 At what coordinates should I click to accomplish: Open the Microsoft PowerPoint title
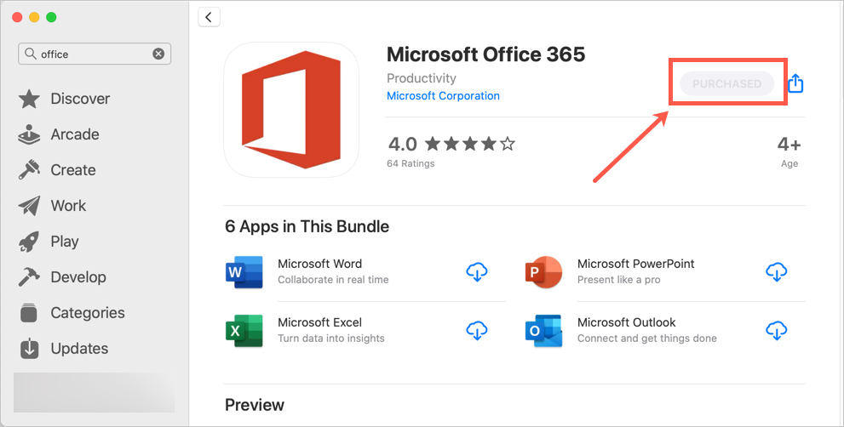(x=635, y=264)
